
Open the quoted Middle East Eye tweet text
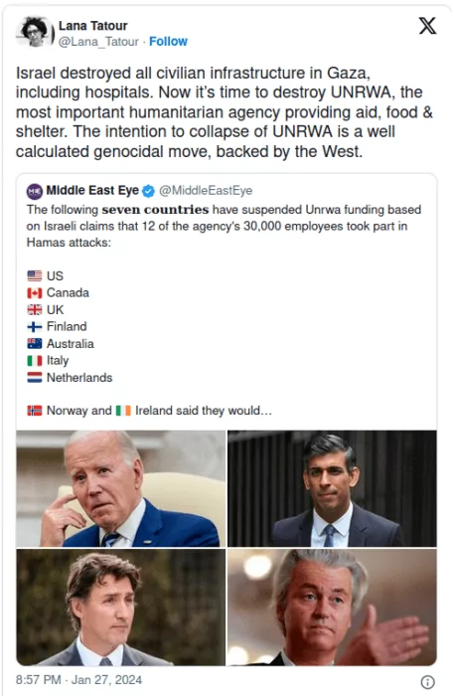pyautogui.click(x=224, y=226)
